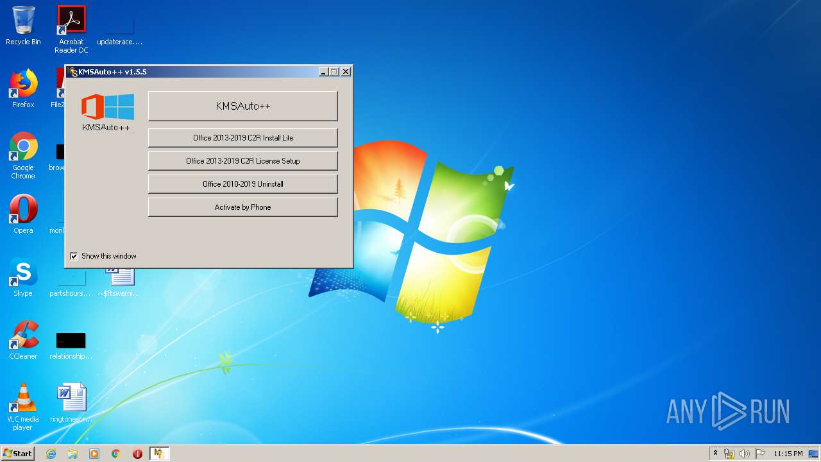The height and width of the screenshot is (462, 821).
Task: Open the Action Center flag icon
Action: click(x=760, y=454)
